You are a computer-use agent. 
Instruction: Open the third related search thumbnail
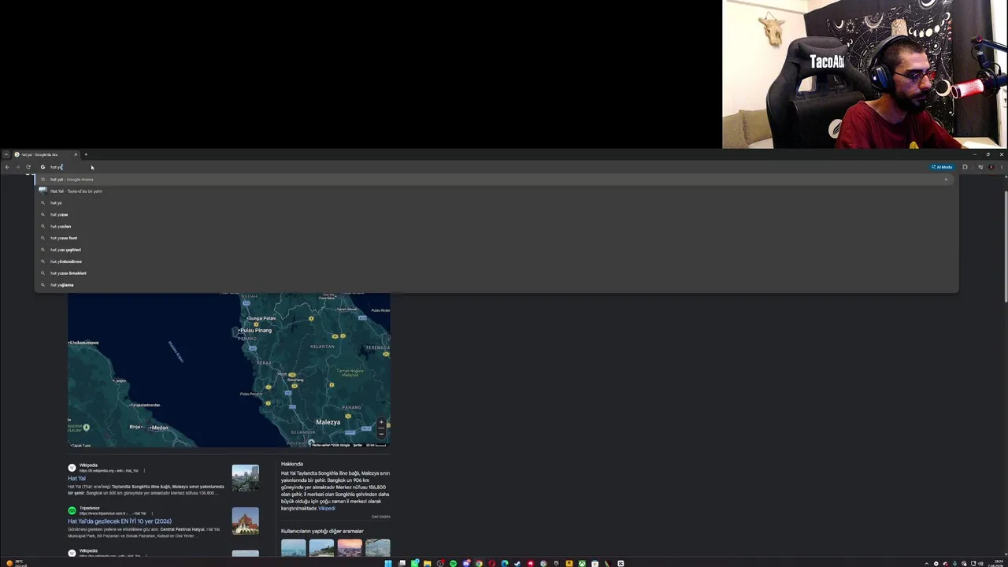pos(350,547)
